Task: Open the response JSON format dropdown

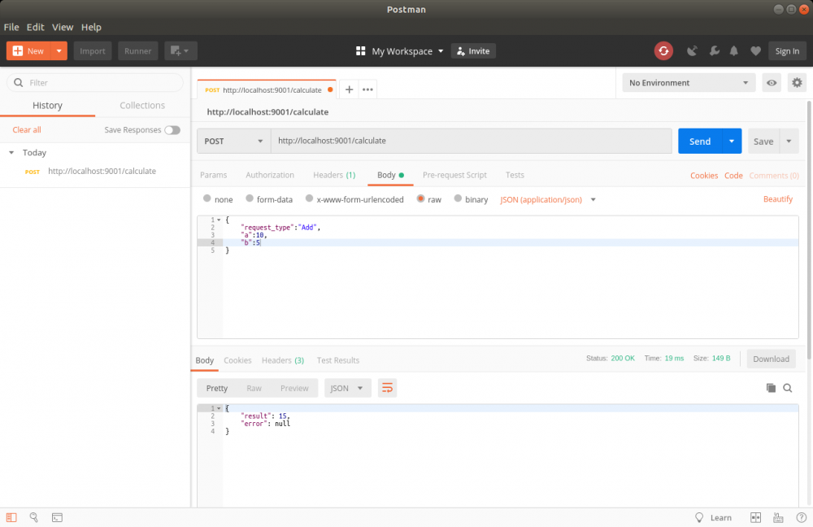Action: pyautogui.click(x=347, y=388)
